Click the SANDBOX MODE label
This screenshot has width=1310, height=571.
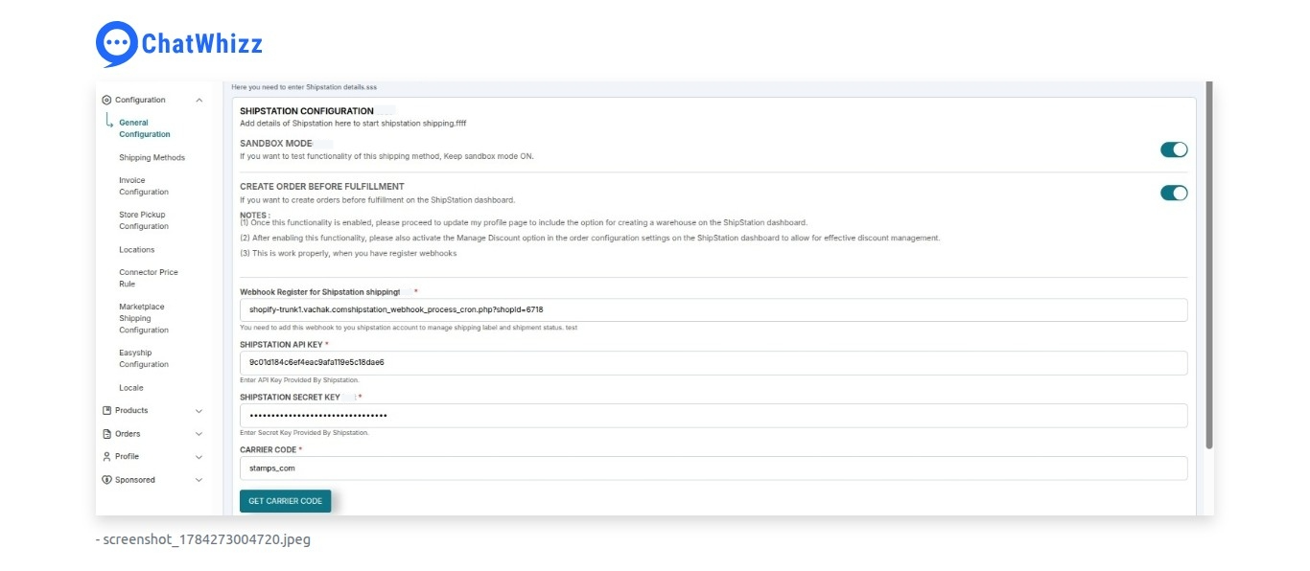[276, 143]
